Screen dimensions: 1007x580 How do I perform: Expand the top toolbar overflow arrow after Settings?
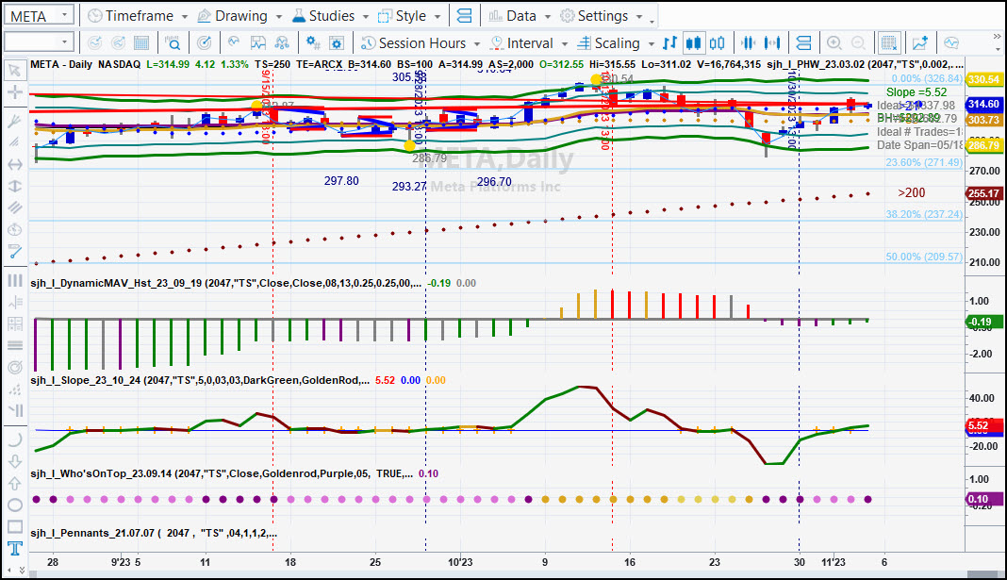point(652,21)
